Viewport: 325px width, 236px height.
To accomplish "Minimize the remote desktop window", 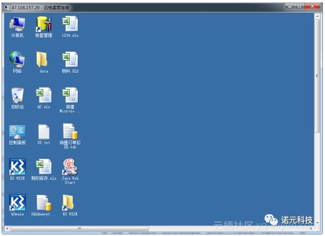I will pos(290,7).
